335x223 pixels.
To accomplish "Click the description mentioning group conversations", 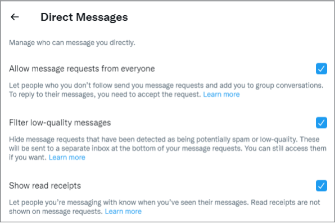I will pyautogui.click(x=166, y=90).
